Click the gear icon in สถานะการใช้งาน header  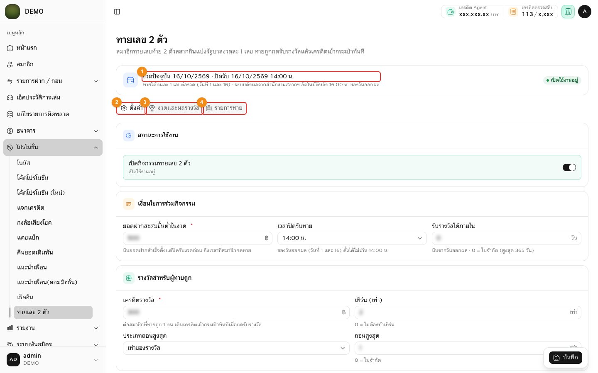click(x=129, y=136)
